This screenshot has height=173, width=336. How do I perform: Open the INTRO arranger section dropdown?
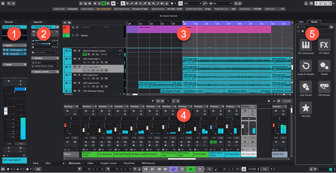(x=109, y=28)
